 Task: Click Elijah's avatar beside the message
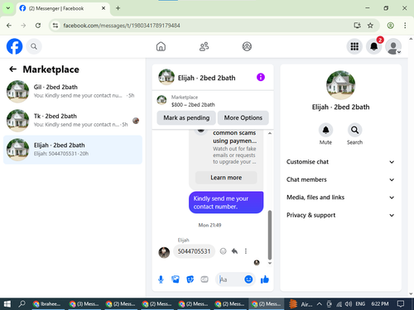click(164, 252)
